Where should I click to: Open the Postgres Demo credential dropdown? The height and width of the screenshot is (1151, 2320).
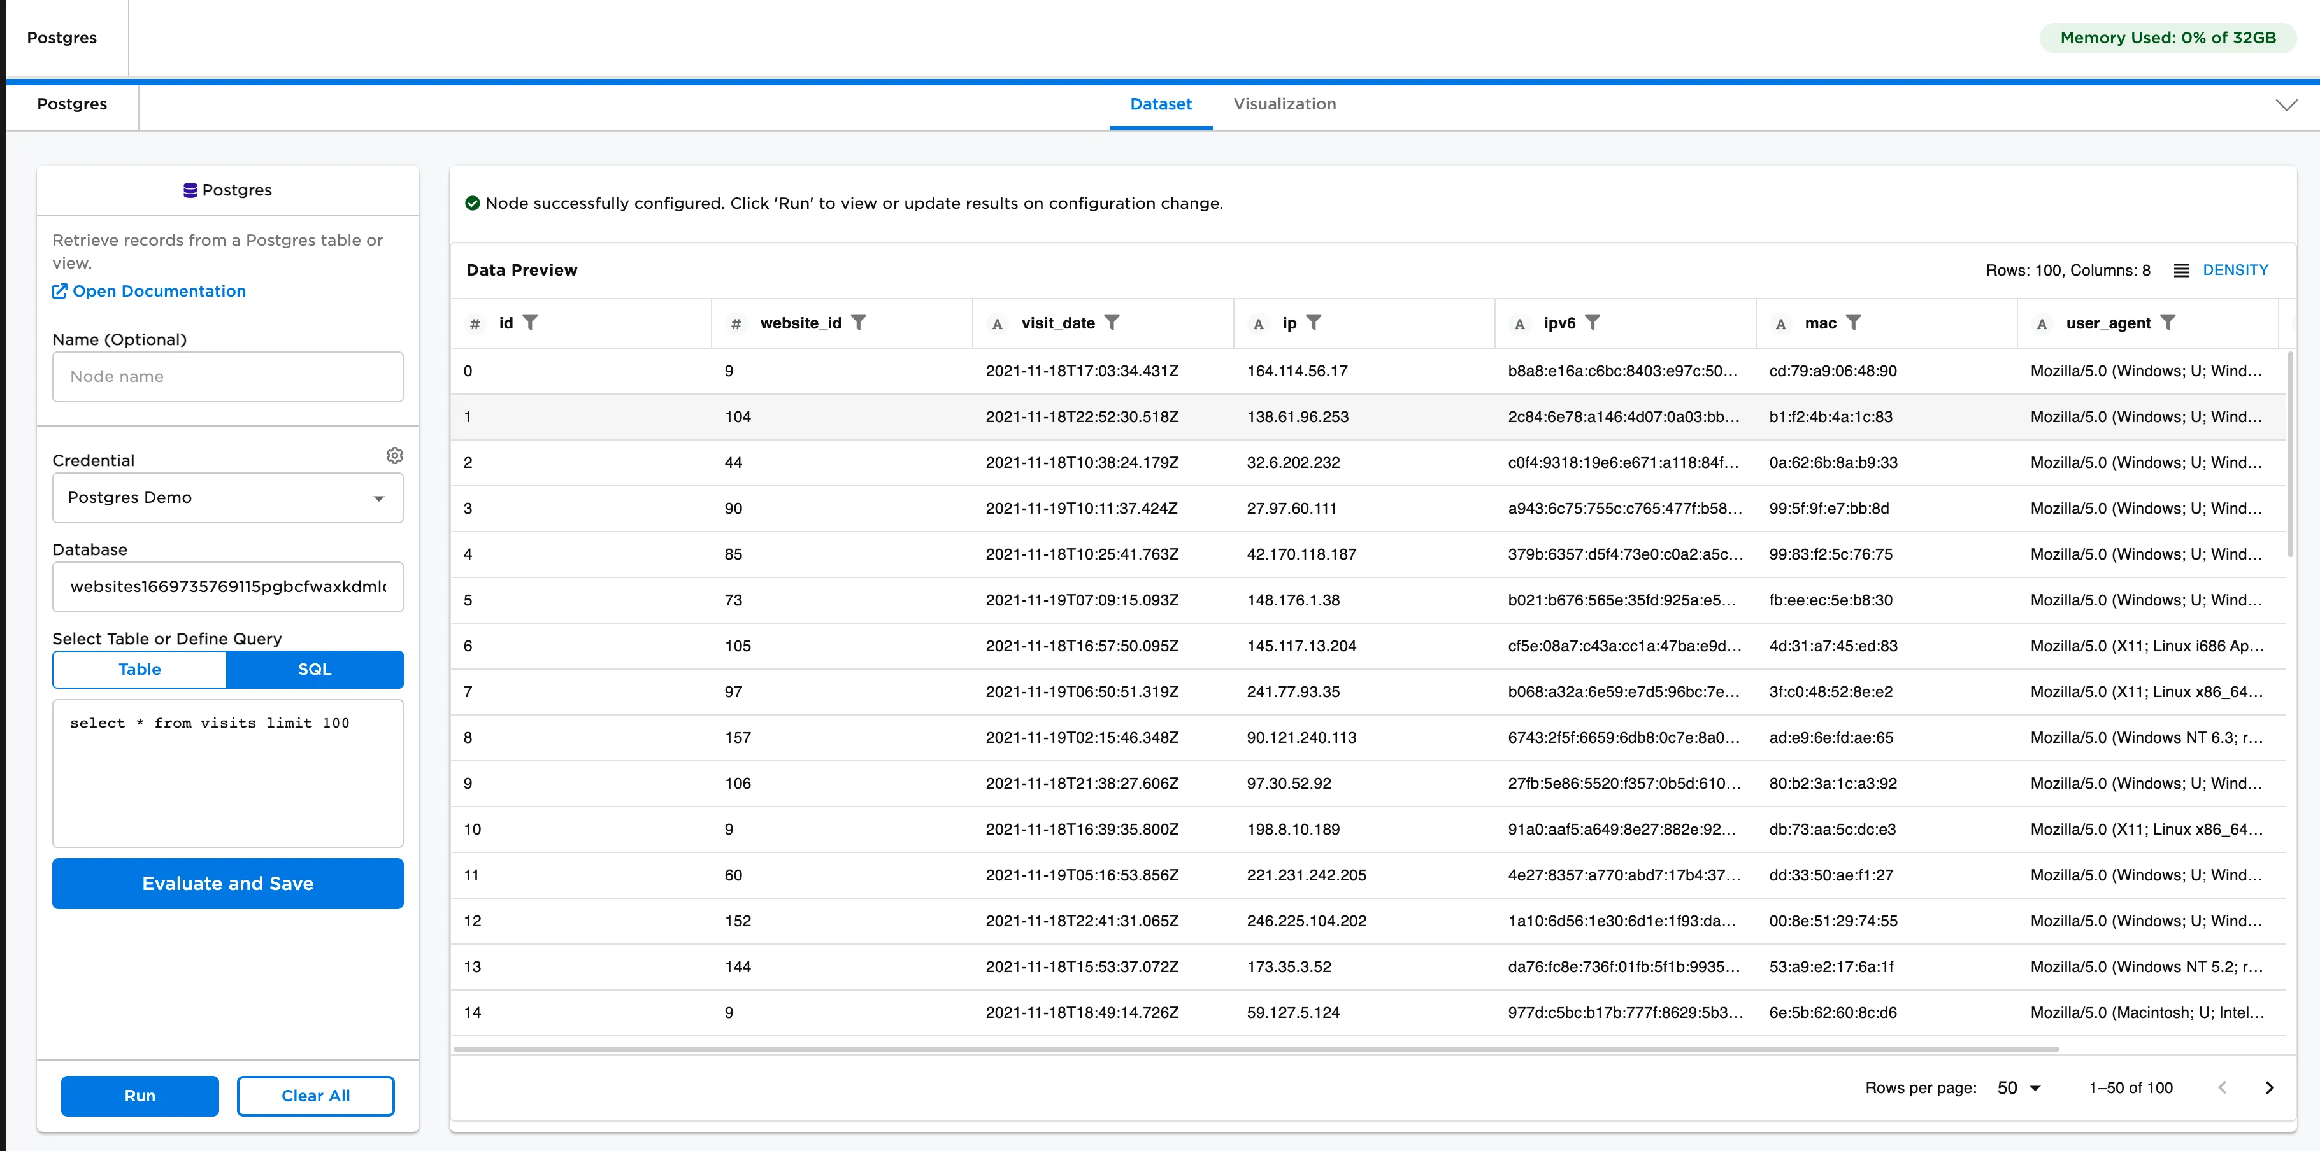[227, 498]
